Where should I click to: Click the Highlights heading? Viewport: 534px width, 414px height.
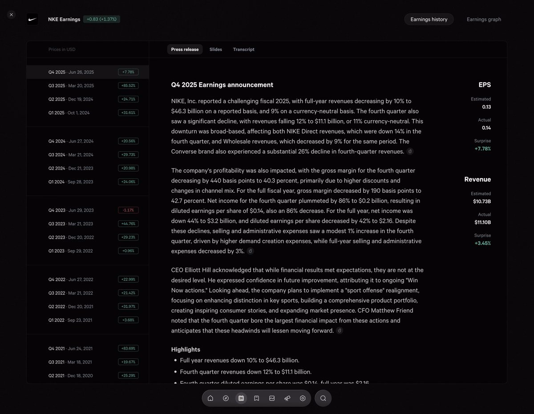coord(186,349)
